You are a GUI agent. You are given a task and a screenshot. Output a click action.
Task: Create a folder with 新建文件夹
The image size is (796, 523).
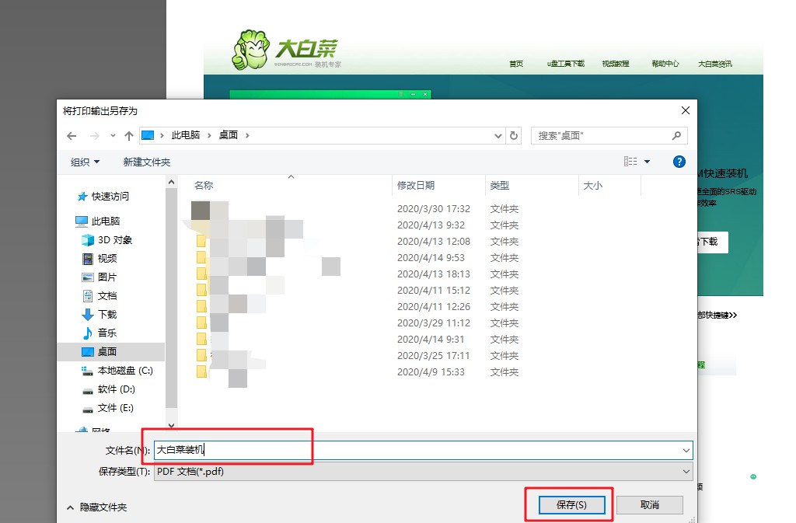[x=145, y=162]
